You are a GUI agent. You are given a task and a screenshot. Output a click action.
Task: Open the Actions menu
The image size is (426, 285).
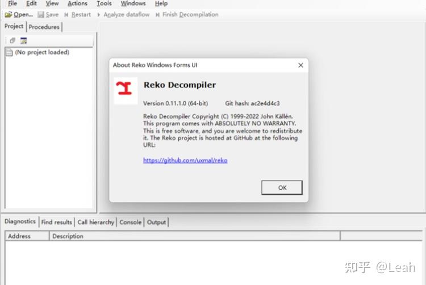(x=77, y=3)
